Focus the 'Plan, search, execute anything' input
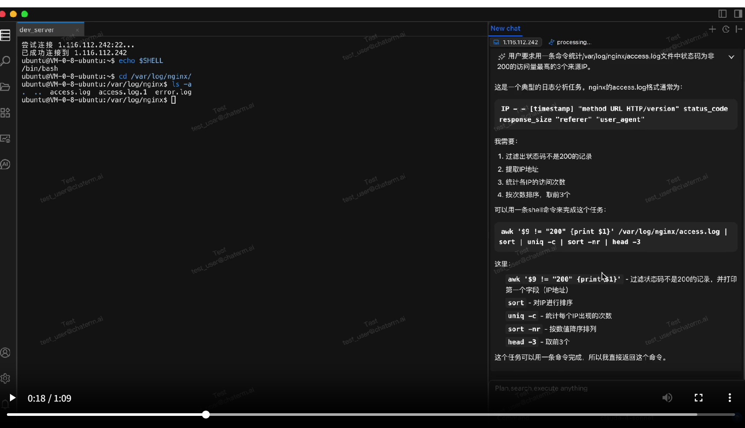 click(x=615, y=389)
